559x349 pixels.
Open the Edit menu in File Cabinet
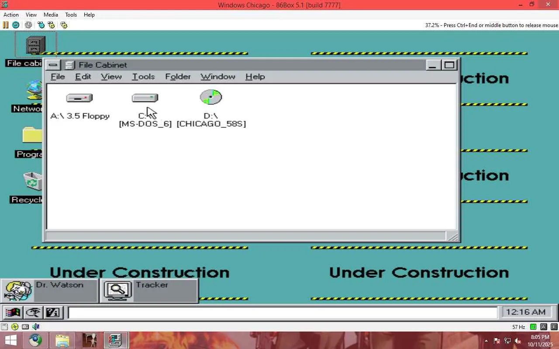tap(83, 77)
